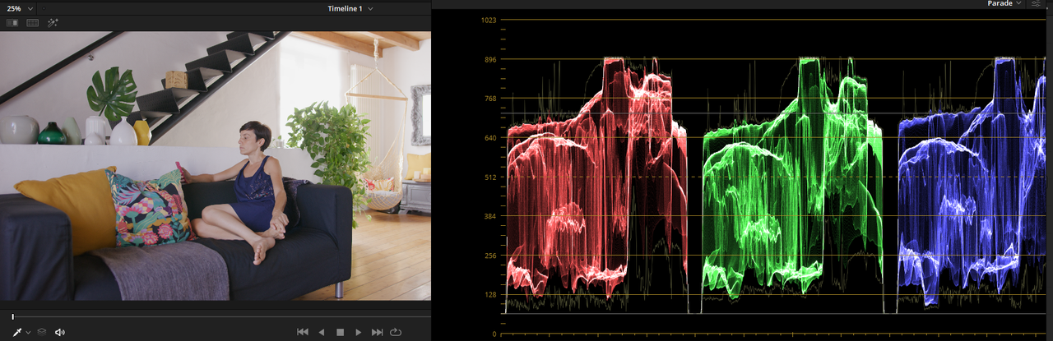Click the viewer image of the woman on sofa
This screenshot has height=341, width=1053.
(216, 166)
